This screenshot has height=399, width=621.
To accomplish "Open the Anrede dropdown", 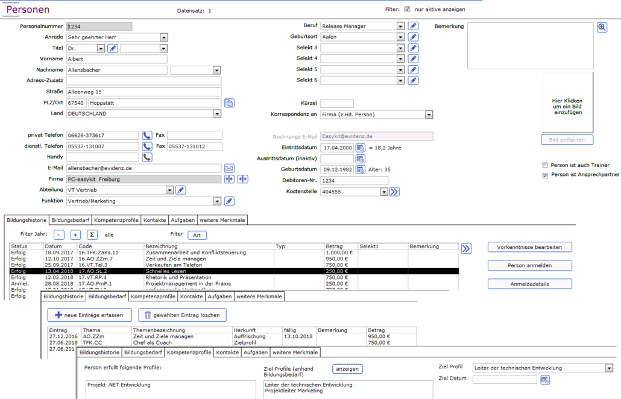I will [x=164, y=37].
